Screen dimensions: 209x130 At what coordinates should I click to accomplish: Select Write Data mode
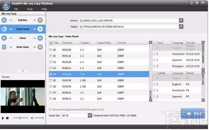pyautogui.click(x=23, y=47)
